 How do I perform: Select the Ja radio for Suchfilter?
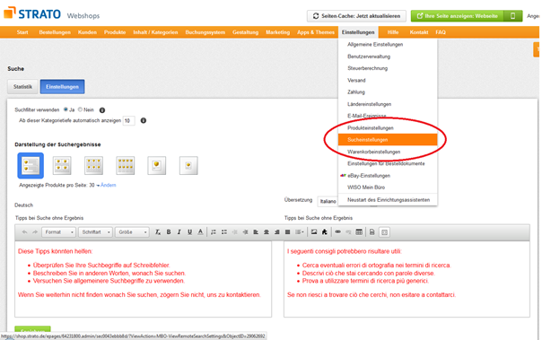coord(66,109)
